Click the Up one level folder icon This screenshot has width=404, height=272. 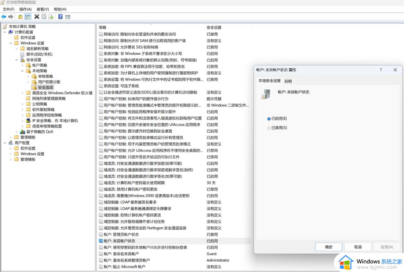(x=20, y=17)
